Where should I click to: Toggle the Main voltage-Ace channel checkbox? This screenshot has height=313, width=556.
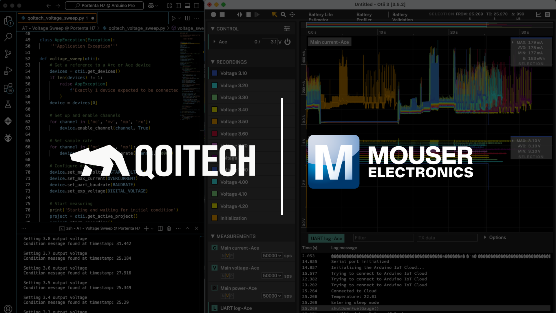click(x=215, y=268)
